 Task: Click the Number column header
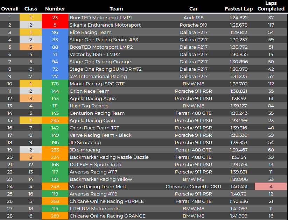coord(55,9)
